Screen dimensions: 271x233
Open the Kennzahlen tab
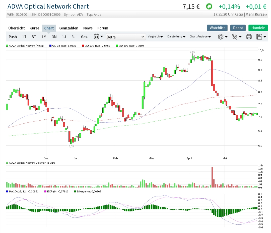(68, 28)
